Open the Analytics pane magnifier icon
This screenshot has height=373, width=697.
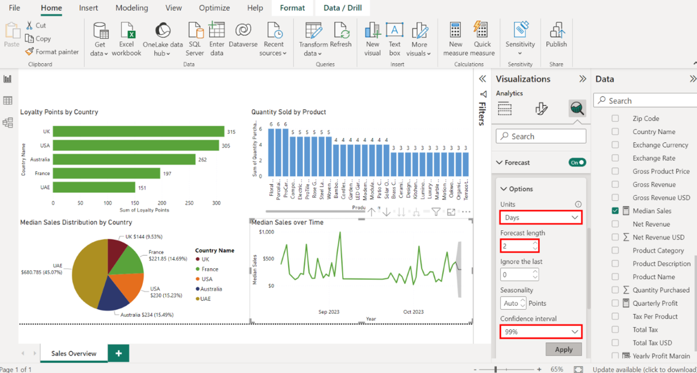[x=577, y=108]
